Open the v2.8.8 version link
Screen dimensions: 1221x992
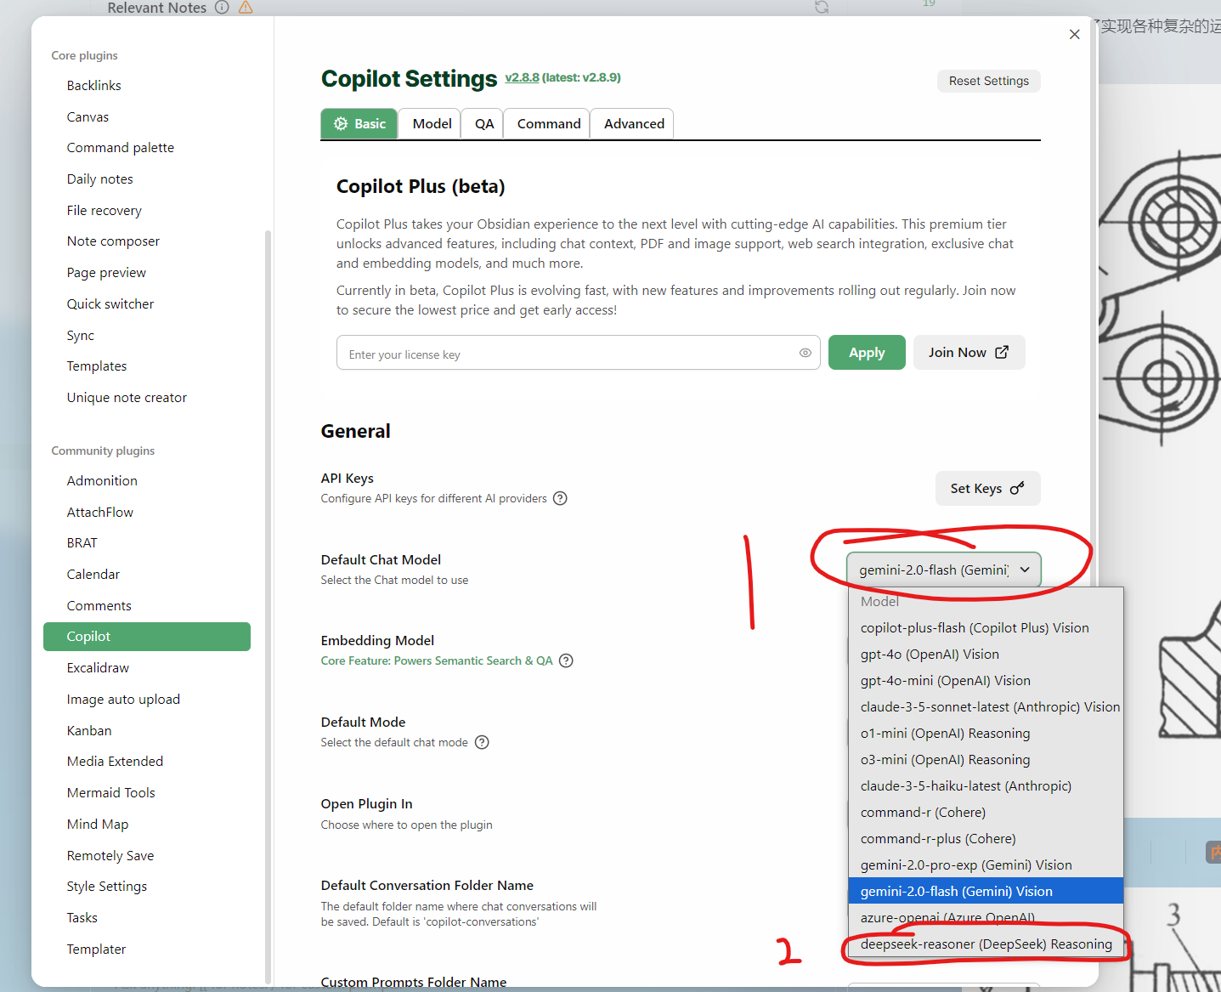pos(522,77)
